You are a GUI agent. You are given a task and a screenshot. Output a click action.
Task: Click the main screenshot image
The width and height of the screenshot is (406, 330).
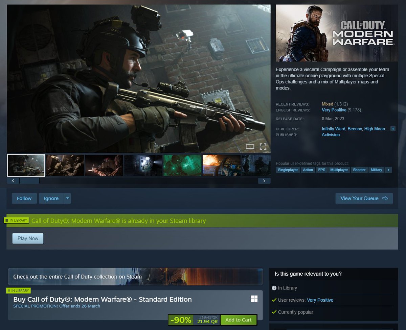coord(139,78)
